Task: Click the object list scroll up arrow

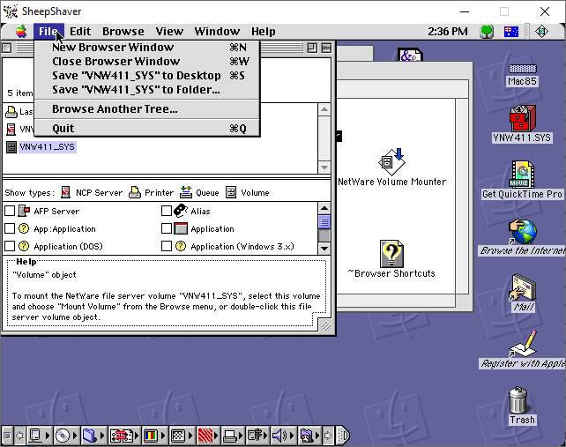Action: [x=324, y=109]
